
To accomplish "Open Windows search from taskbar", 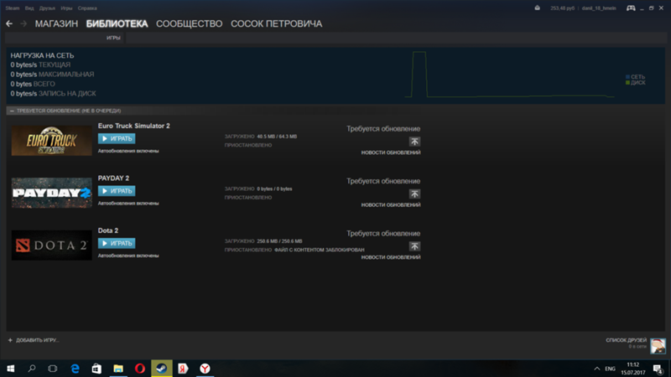I will coord(32,369).
